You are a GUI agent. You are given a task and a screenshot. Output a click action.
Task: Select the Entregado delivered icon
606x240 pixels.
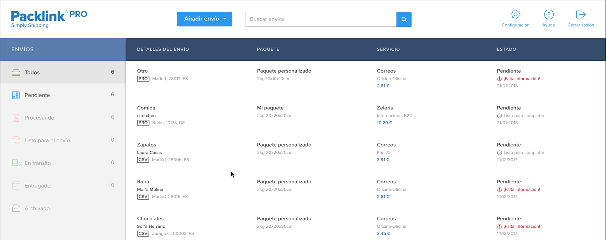coord(16,186)
